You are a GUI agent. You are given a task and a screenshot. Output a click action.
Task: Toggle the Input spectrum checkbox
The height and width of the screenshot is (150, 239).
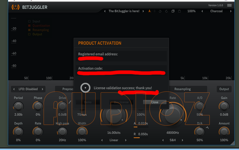(x=30, y=21)
